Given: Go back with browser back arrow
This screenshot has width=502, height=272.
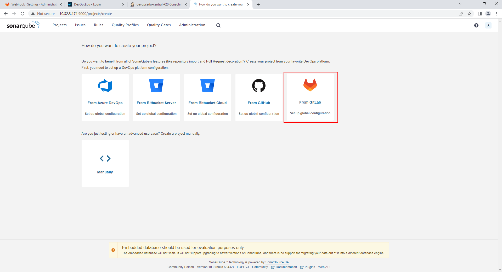Looking at the screenshot, I should 6,14.
